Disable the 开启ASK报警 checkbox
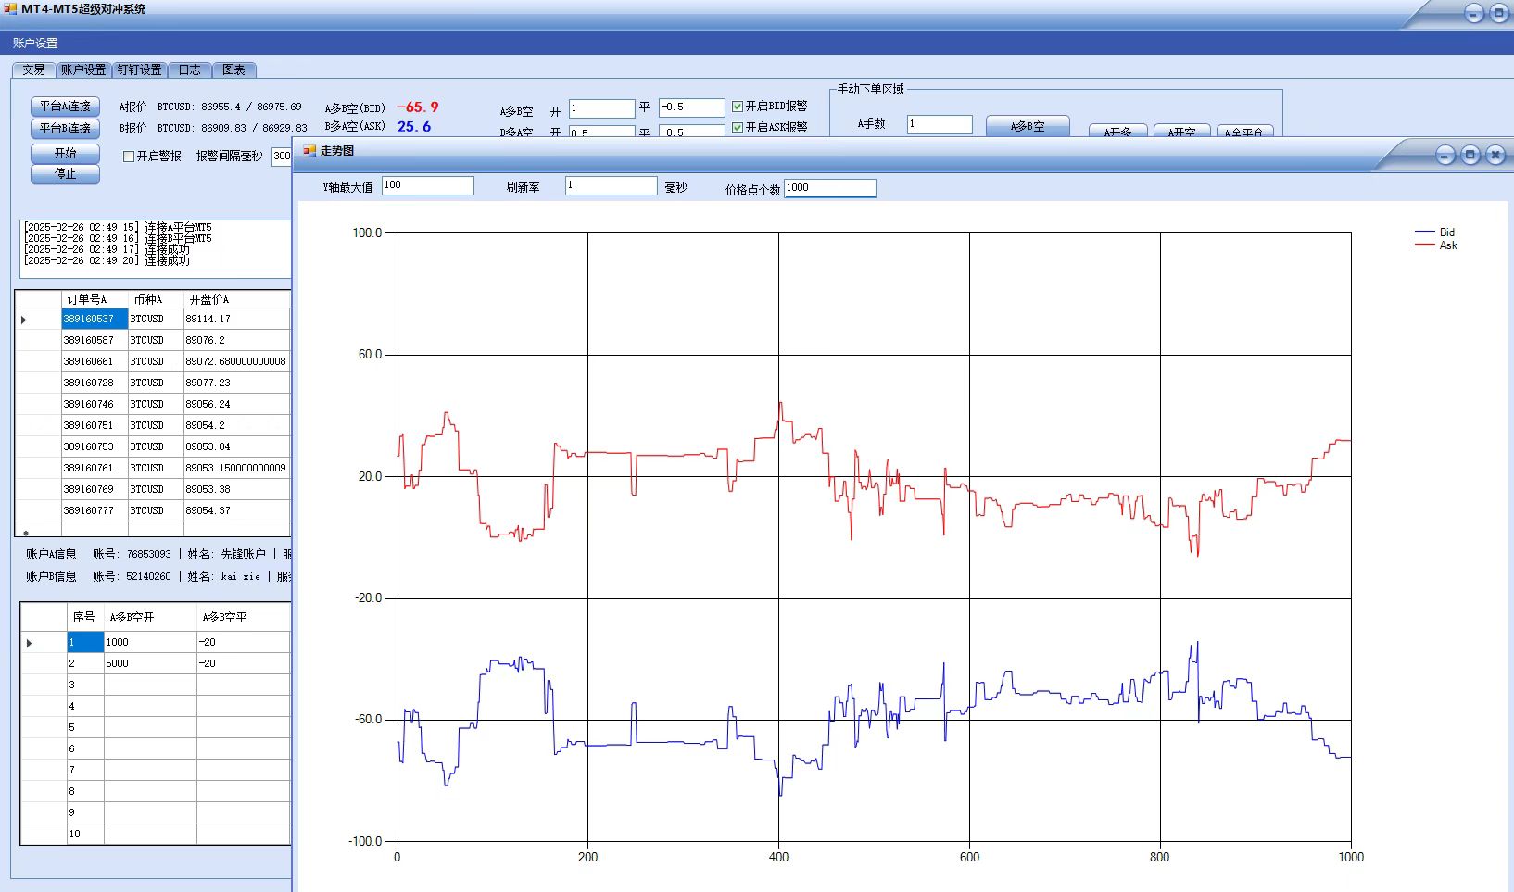1514x892 pixels. pyautogui.click(x=738, y=128)
